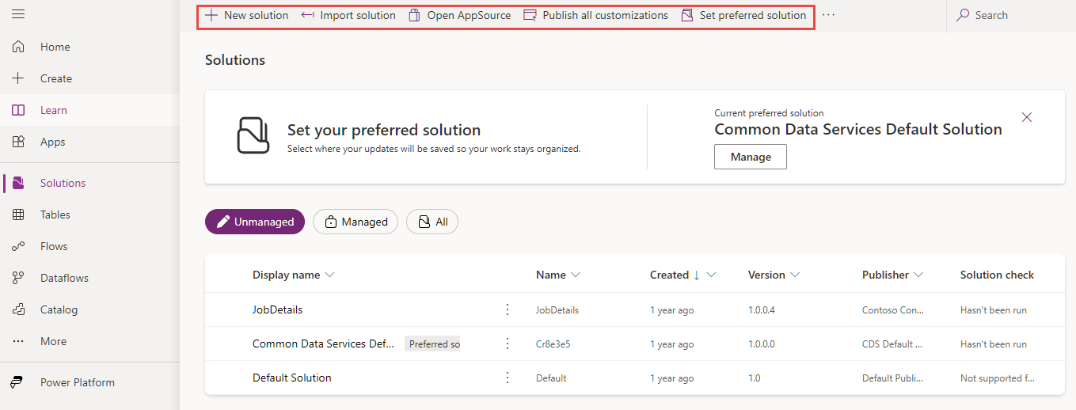The height and width of the screenshot is (410, 1076).
Task: Click Publish all customizations
Action: (x=596, y=15)
